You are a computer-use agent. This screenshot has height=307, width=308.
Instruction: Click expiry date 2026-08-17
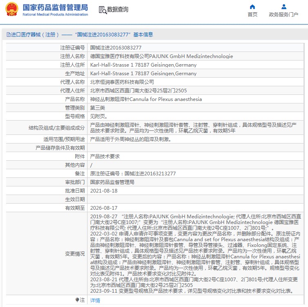coord(104,208)
